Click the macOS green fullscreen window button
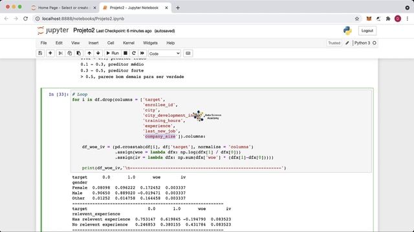Viewport: 414px width, 232px height. (x=20, y=7)
